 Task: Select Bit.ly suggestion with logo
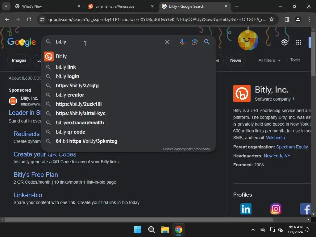(128, 56)
